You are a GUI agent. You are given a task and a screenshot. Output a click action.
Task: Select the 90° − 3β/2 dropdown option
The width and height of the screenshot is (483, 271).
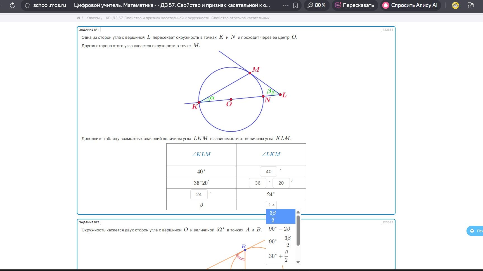(281, 241)
